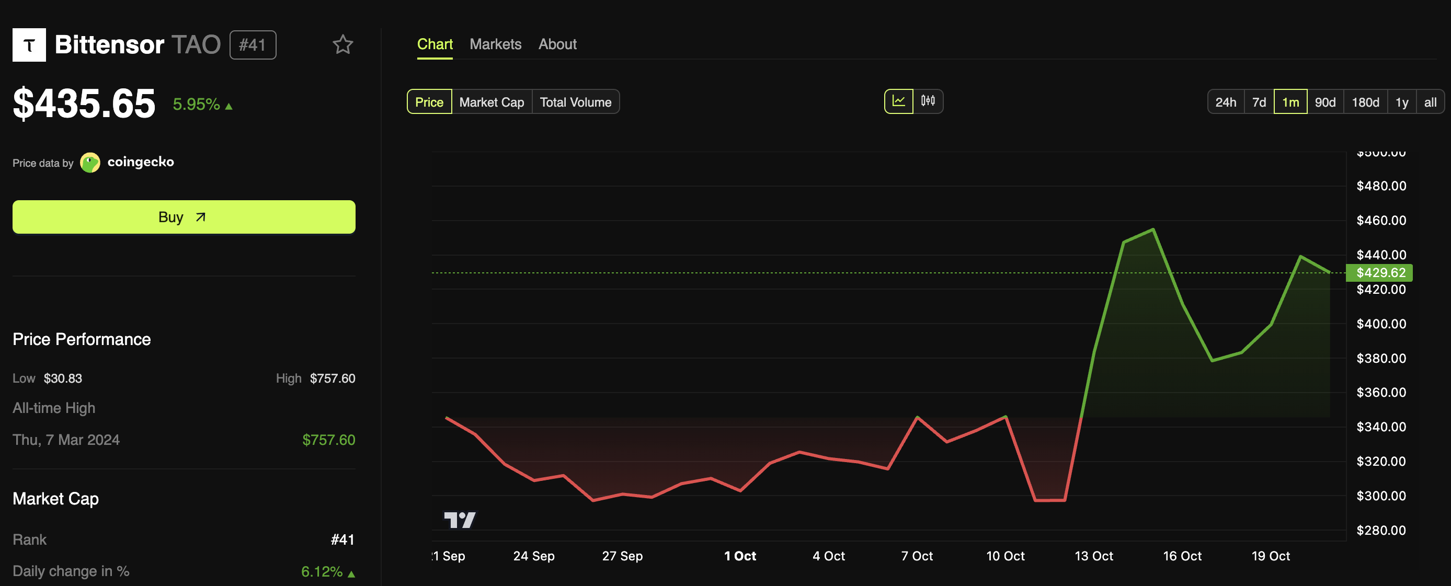Screen dimensions: 1451x586
Task: Add Bittensor to favorites with star icon
Action: pyautogui.click(x=342, y=44)
